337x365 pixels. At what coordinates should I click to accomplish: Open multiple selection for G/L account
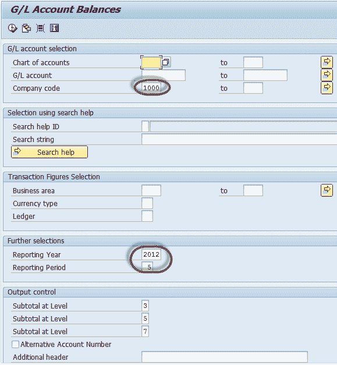pyautogui.click(x=327, y=75)
